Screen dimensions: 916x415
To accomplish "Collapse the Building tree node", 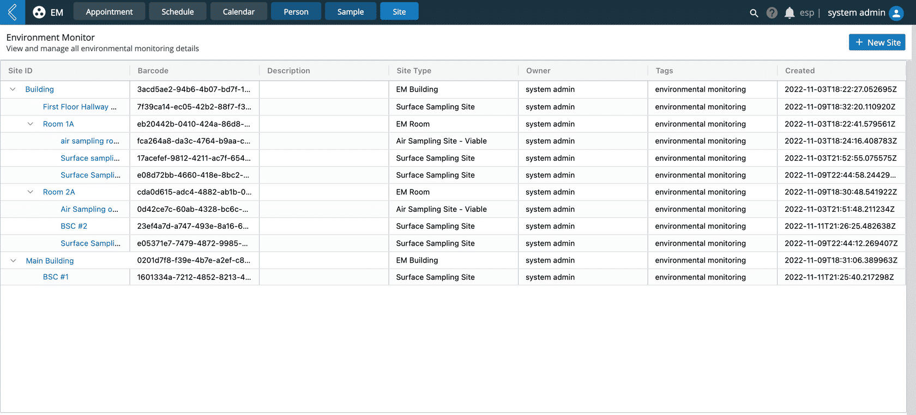I will pyautogui.click(x=13, y=89).
